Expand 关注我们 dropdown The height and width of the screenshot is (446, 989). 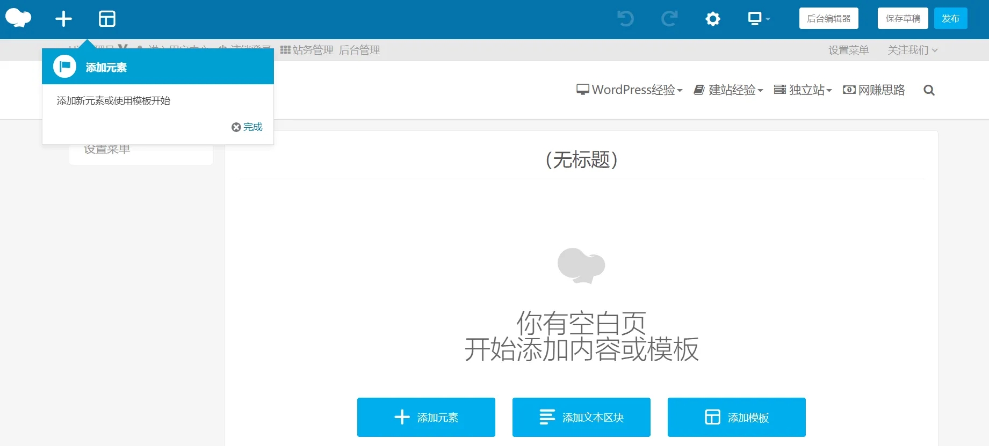pos(912,50)
